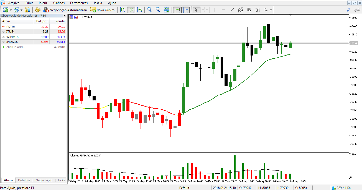Switch to the Negociação tab
Screen dimensions: 362x190
point(44,180)
